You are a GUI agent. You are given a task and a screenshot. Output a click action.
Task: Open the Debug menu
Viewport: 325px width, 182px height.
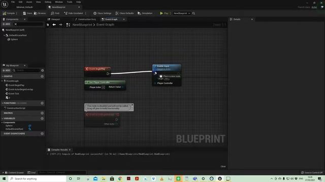click(48, 2)
